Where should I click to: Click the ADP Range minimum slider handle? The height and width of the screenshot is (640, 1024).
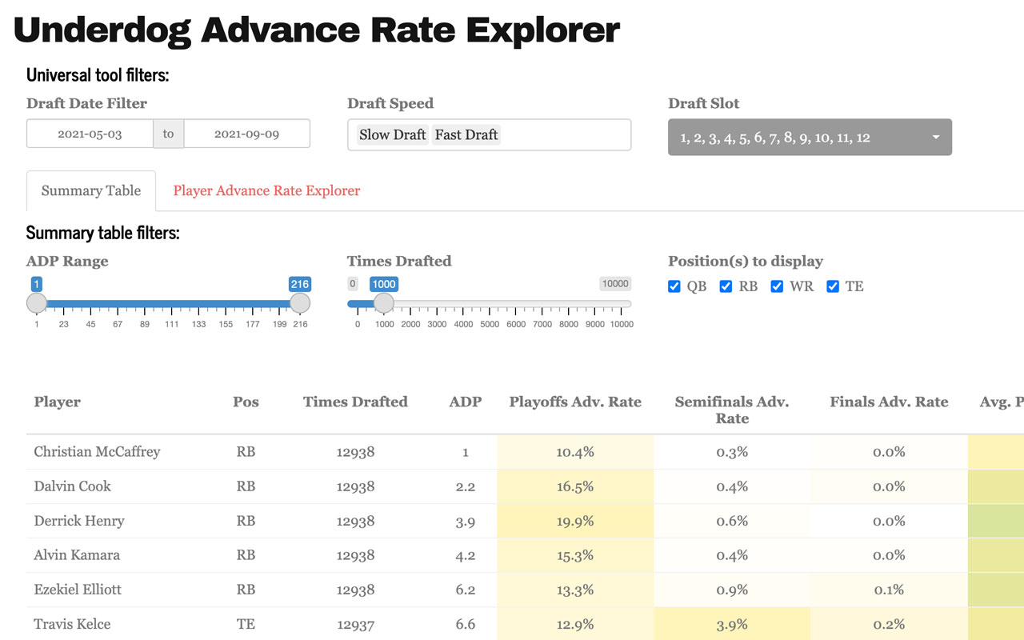click(x=37, y=302)
